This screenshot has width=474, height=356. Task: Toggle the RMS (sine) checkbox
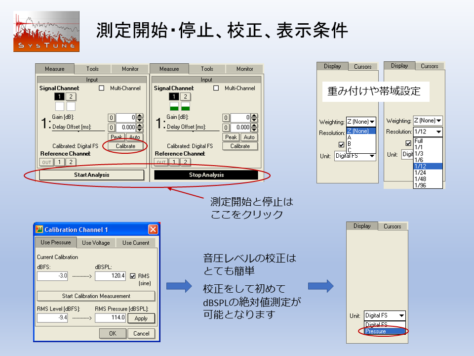coord(133,276)
